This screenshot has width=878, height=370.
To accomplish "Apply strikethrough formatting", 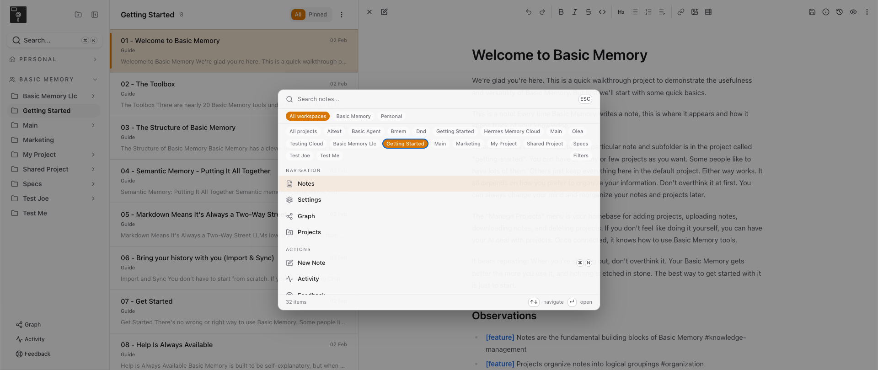I will tap(589, 12).
